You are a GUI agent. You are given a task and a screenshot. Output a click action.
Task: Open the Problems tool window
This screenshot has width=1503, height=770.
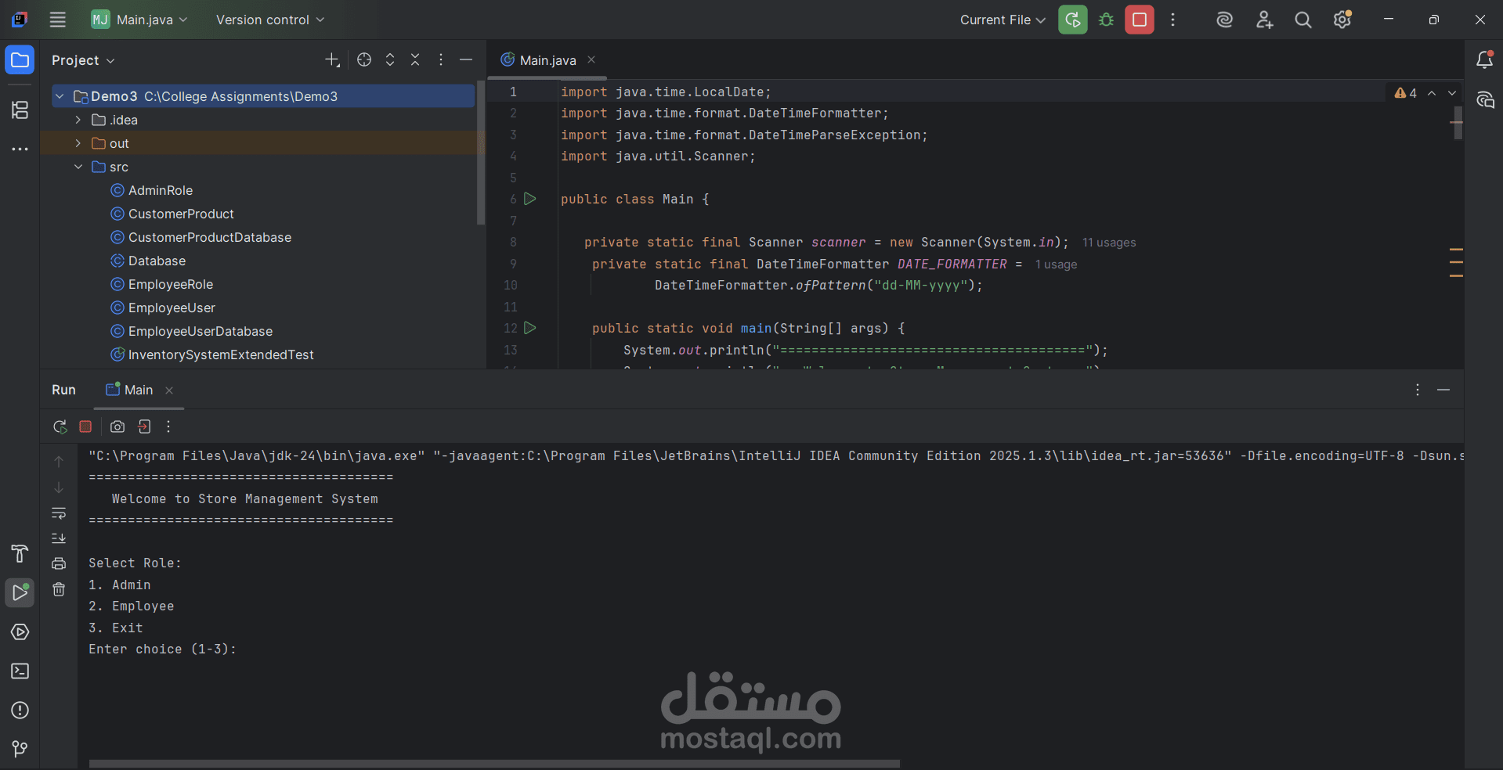point(20,711)
